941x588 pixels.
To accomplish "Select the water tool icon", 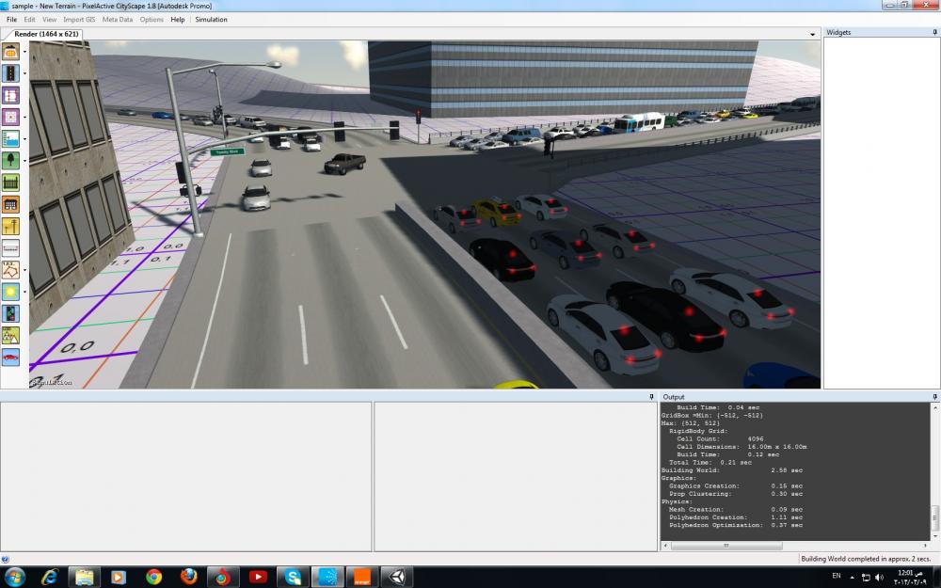I will click(x=10, y=139).
